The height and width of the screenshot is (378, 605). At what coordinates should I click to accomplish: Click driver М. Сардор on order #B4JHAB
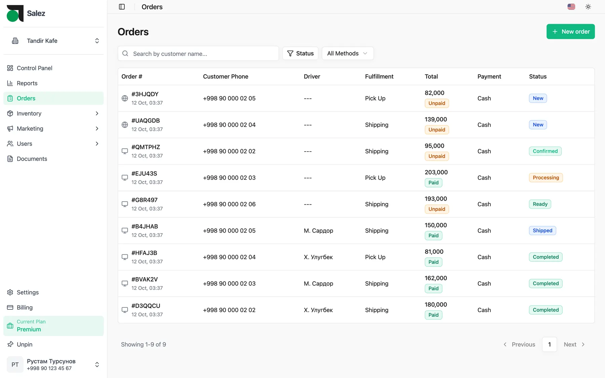(318, 230)
